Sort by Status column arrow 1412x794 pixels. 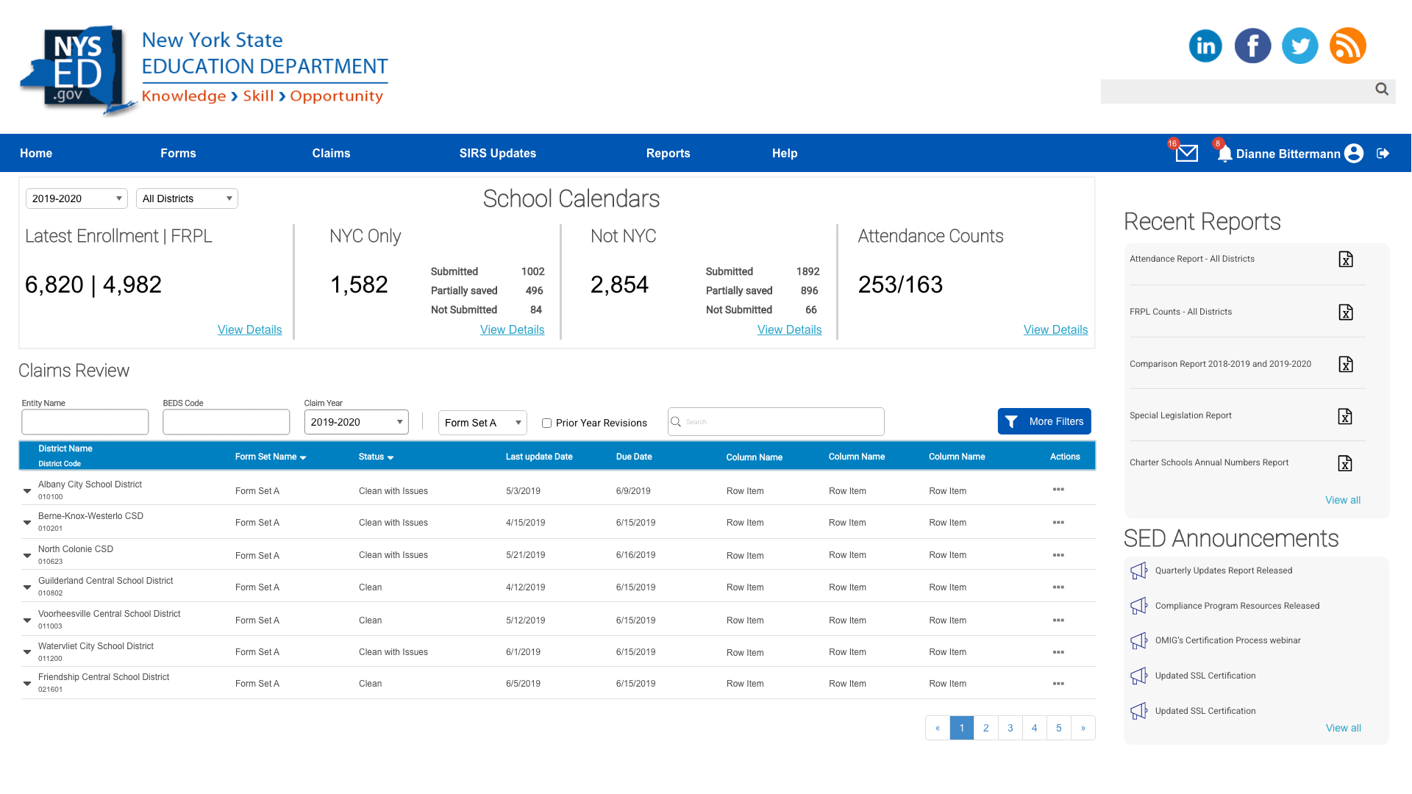pos(391,457)
